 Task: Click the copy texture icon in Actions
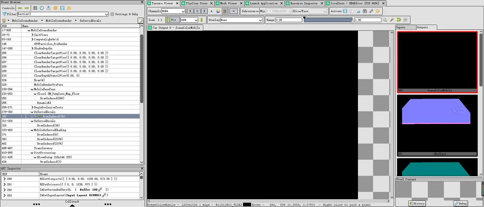pos(352,11)
